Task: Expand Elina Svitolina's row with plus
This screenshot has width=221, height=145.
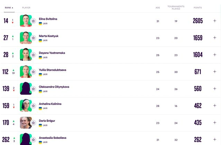Action: tap(214, 21)
